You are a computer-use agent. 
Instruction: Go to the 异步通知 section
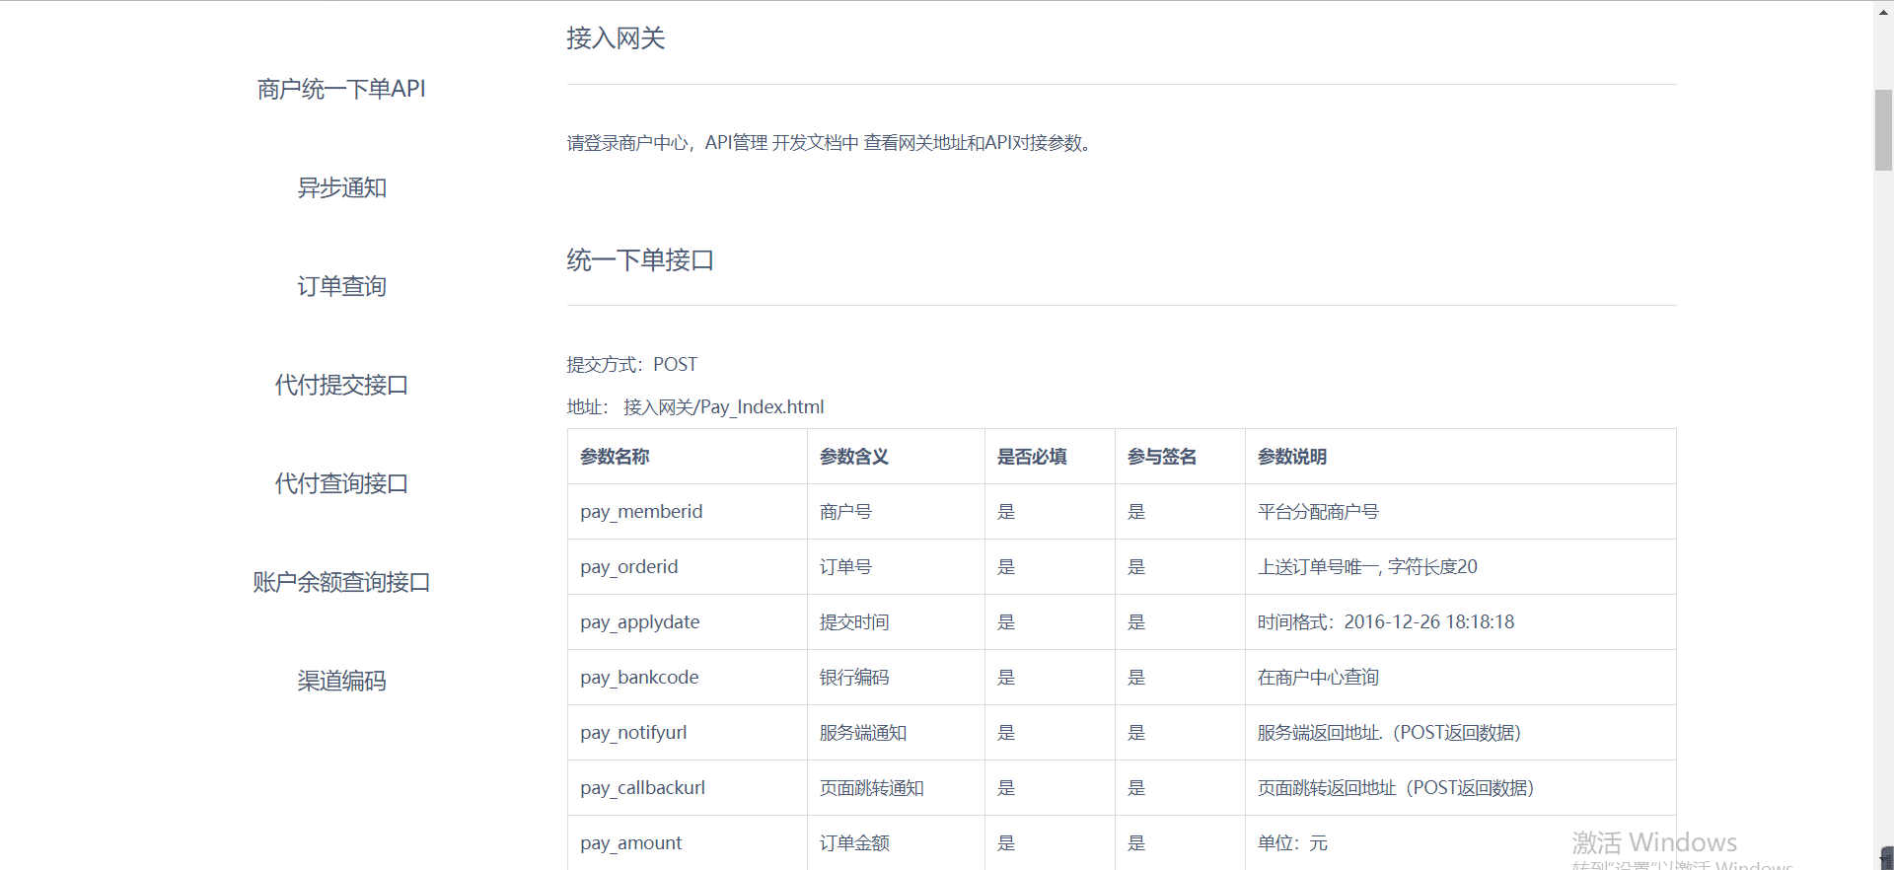(x=341, y=187)
